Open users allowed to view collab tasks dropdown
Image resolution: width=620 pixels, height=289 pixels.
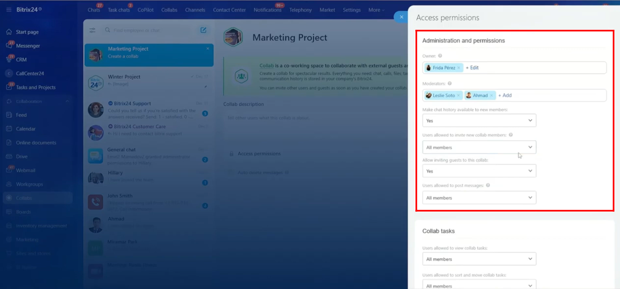click(x=479, y=259)
